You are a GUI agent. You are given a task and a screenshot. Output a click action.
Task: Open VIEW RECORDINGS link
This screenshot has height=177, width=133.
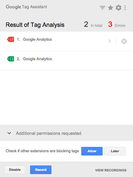(111, 170)
